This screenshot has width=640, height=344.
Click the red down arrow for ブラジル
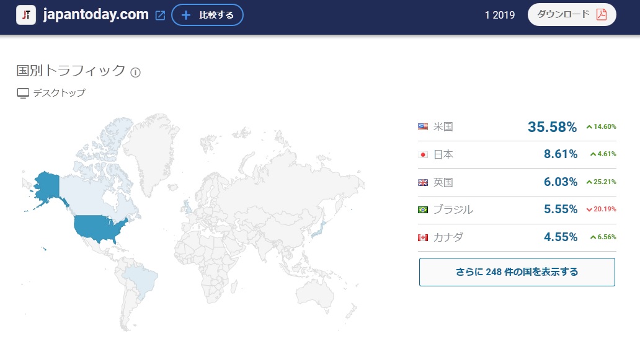pyautogui.click(x=589, y=209)
